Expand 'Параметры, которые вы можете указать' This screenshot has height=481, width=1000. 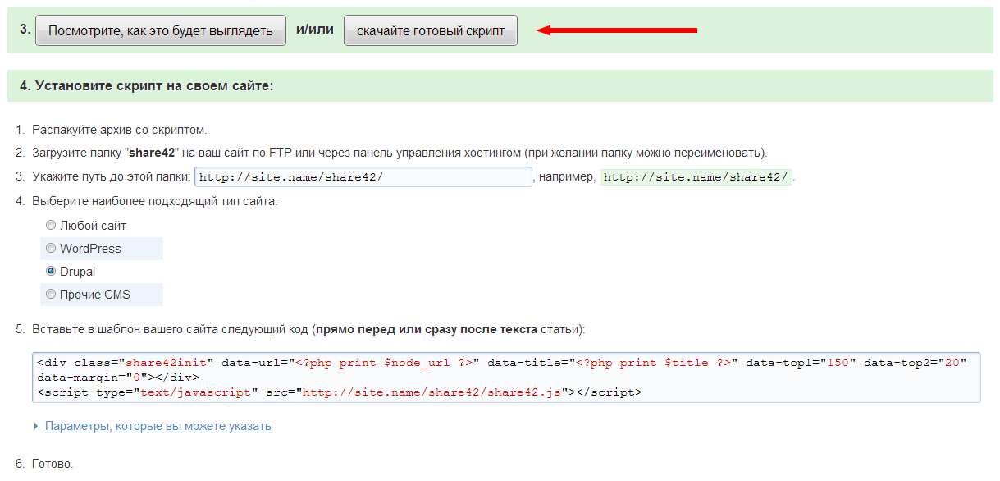point(158,426)
